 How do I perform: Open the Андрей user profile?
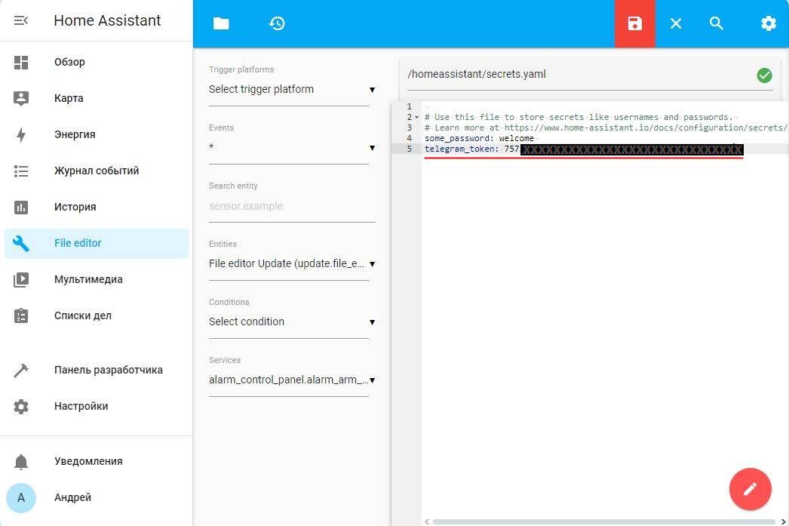point(96,497)
